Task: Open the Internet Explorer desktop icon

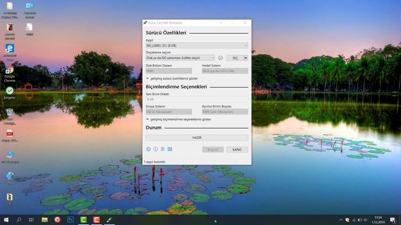Action: 10,52
